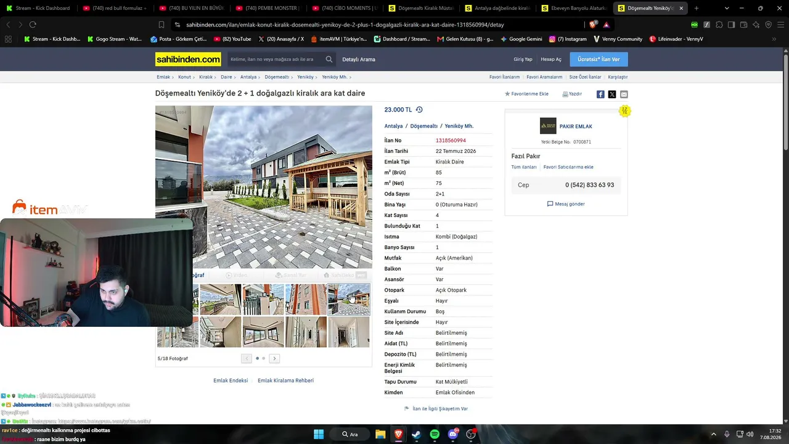Viewport: 789px width, 444px height.
Task: Show hidden system tray icons chevron
Action: click(713, 434)
